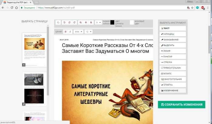
Task: Click the thumbnail panel scroll-up arrow
Action: point(48,25)
